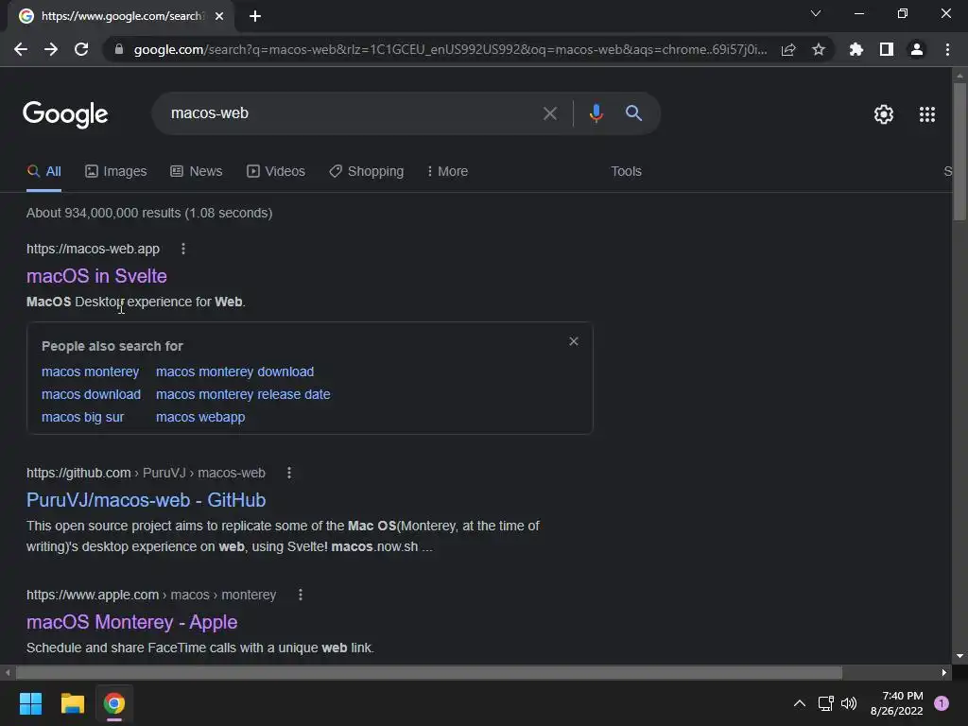This screenshot has height=726, width=968.
Task: Open options for the GitHub result
Action: pyautogui.click(x=289, y=473)
